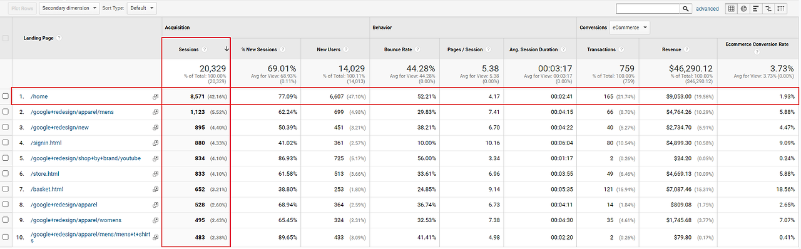This screenshot has width=801, height=249.
Task: Open help tooltip for Landing Page
Action: [59, 38]
